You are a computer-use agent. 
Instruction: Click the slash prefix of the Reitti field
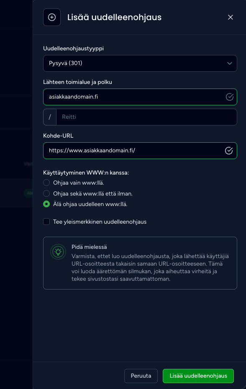click(50, 117)
